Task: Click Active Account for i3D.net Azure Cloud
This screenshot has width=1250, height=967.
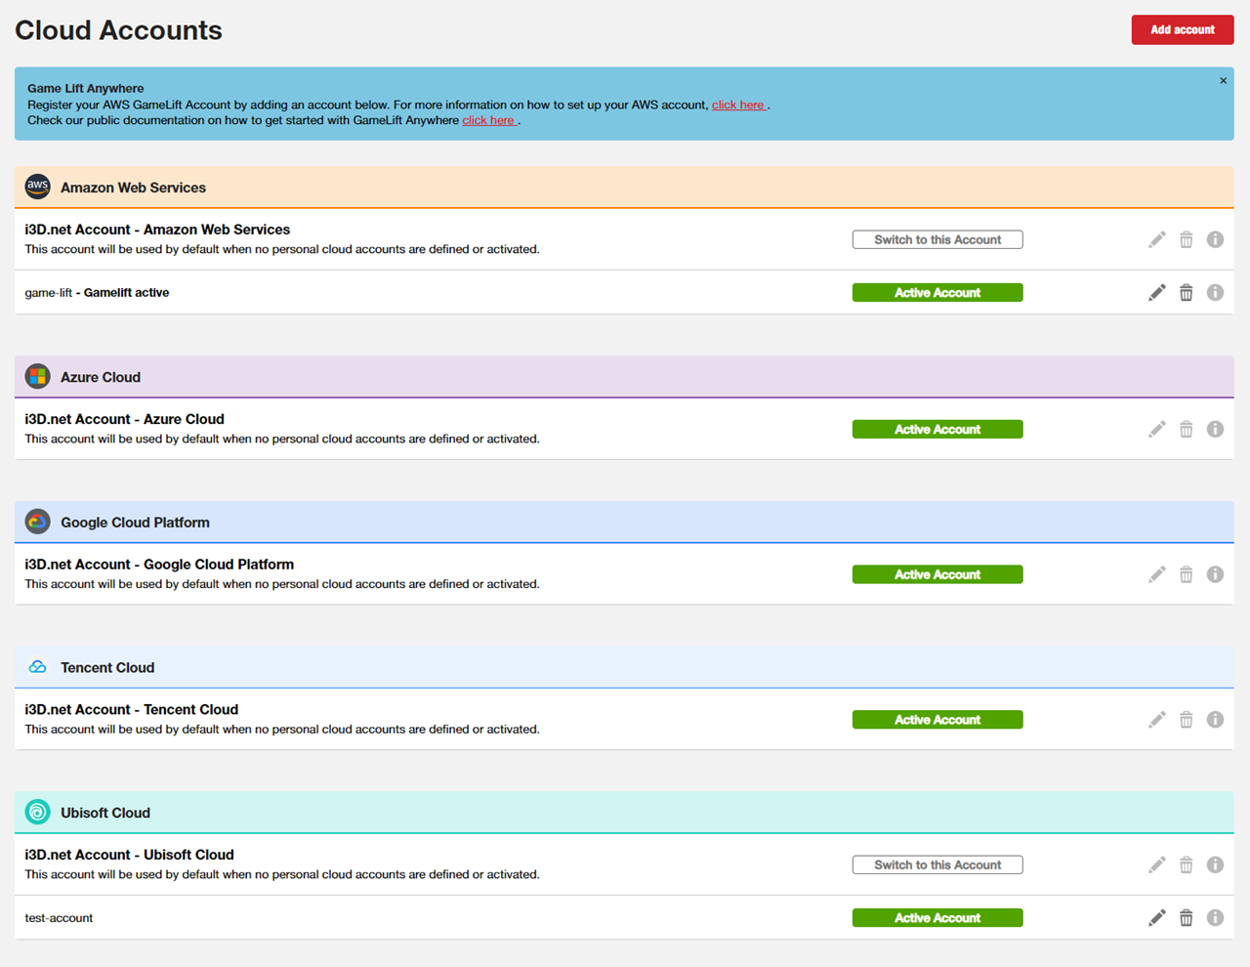Action: (937, 429)
